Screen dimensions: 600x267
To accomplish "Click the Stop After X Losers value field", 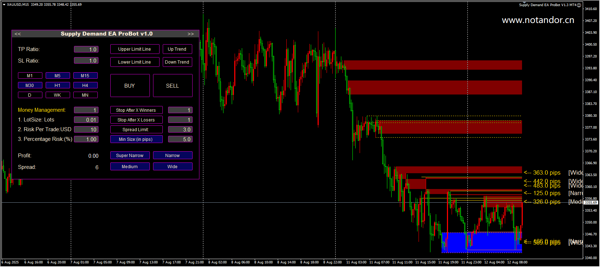I will tap(180, 120).
